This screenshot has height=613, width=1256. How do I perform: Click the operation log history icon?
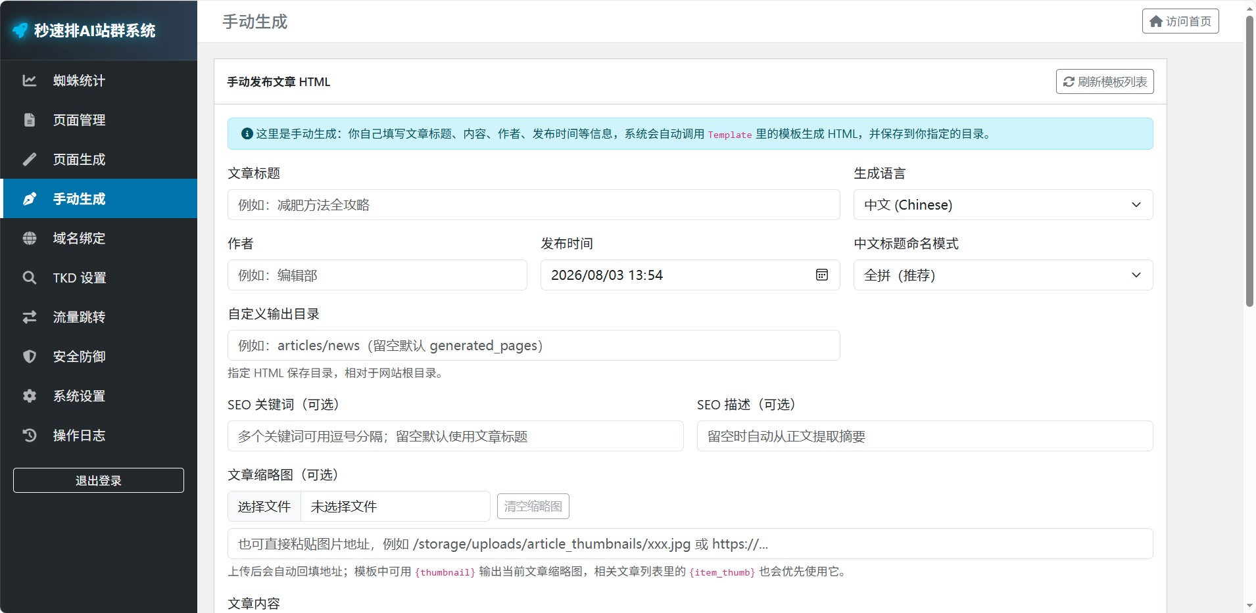[30, 436]
